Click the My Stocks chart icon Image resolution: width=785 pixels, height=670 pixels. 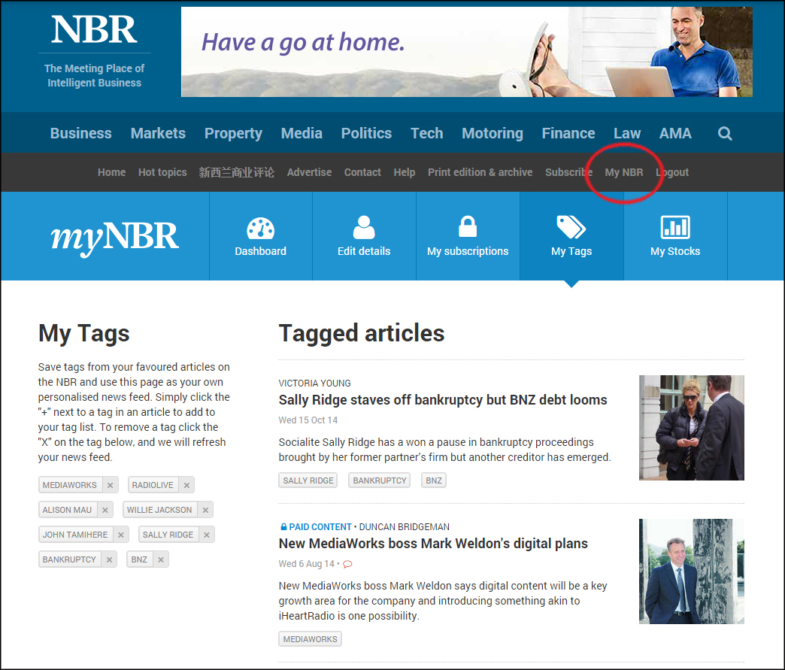coord(675,227)
